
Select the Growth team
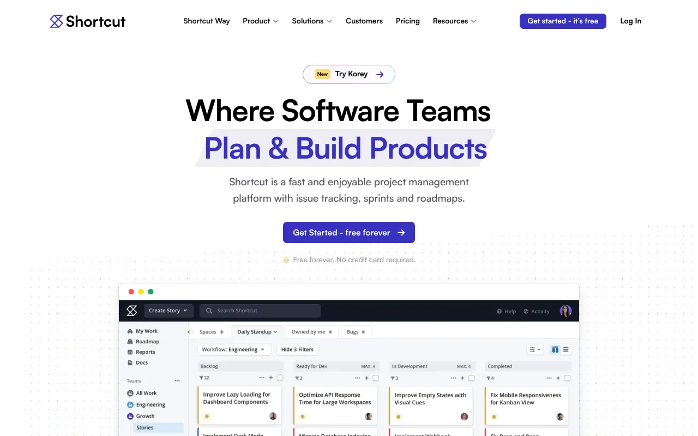pyautogui.click(x=141, y=416)
